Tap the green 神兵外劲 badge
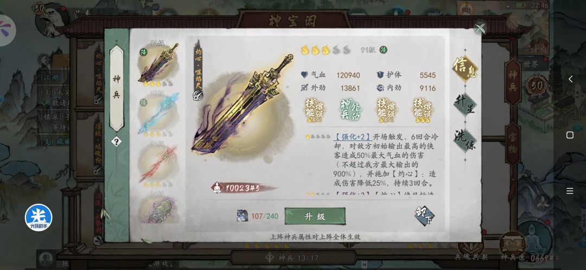 351,110
